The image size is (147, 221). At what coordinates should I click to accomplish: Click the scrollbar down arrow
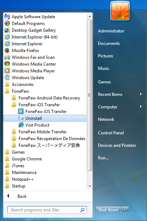(90, 186)
